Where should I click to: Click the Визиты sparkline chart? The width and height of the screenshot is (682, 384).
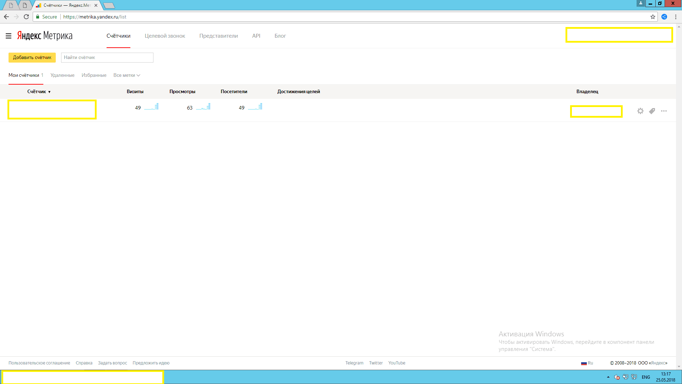pyautogui.click(x=152, y=107)
